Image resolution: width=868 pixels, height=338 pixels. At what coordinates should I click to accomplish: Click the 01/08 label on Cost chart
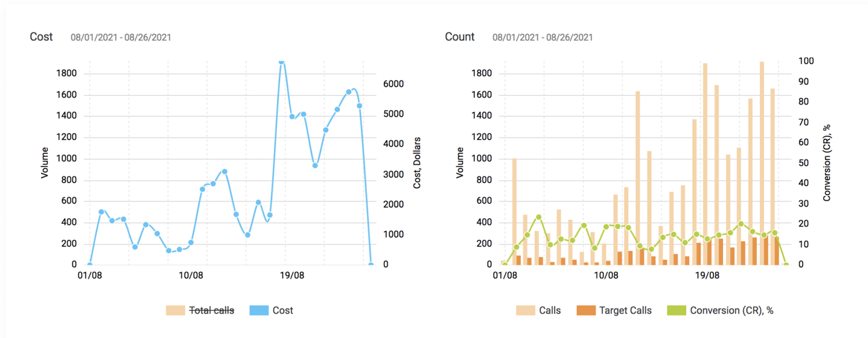click(x=90, y=275)
